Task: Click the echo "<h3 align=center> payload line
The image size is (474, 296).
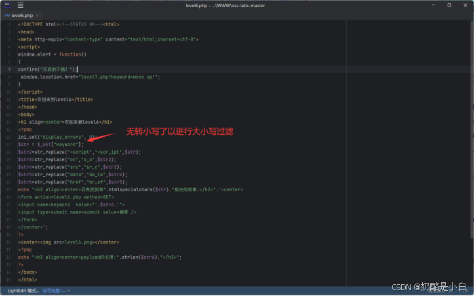Action: coord(100,257)
